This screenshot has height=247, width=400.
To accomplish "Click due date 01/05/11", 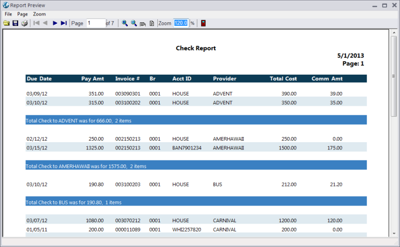I will click(37, 230).
